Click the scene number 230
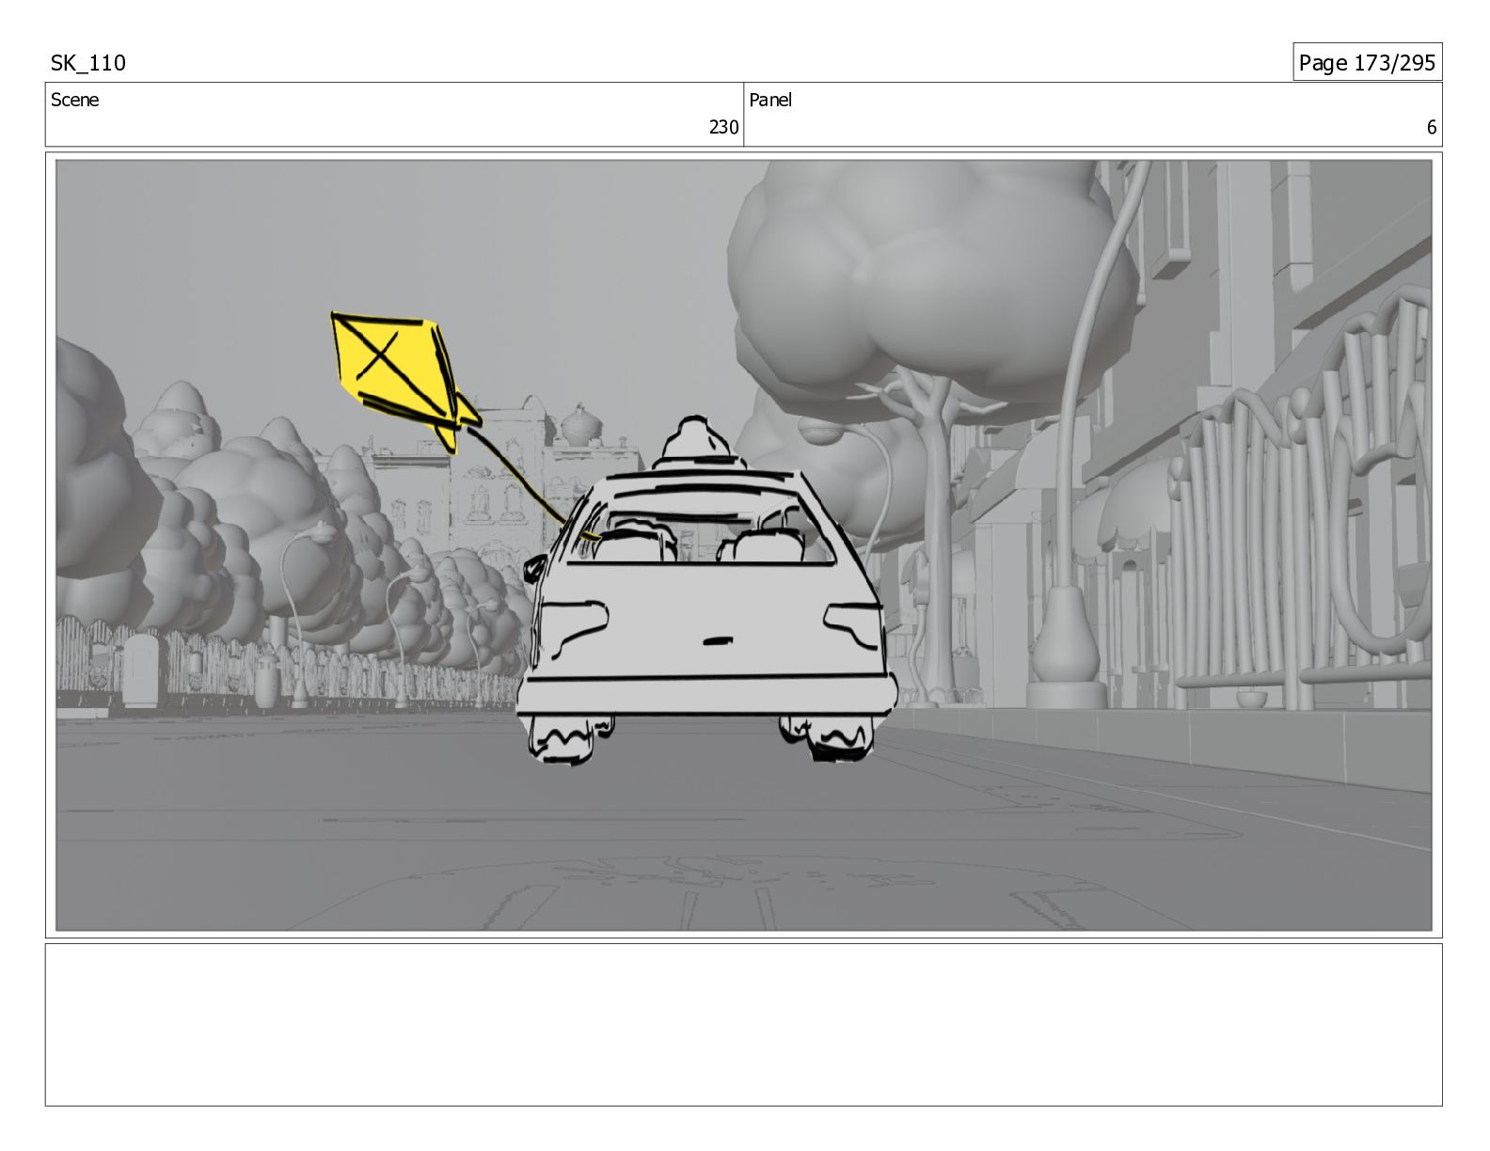This screenshot has height=1151, width=1490. tap(723, 127)
